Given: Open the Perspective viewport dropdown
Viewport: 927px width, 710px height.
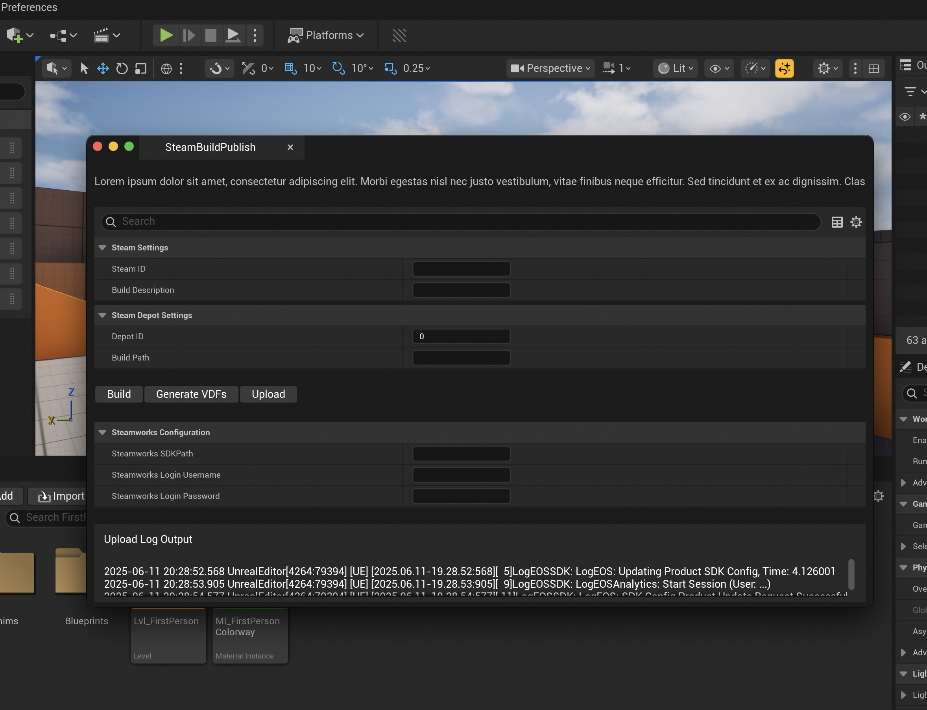Looking at the screenshot, I should pyautogui.click(x=550, y=68).
